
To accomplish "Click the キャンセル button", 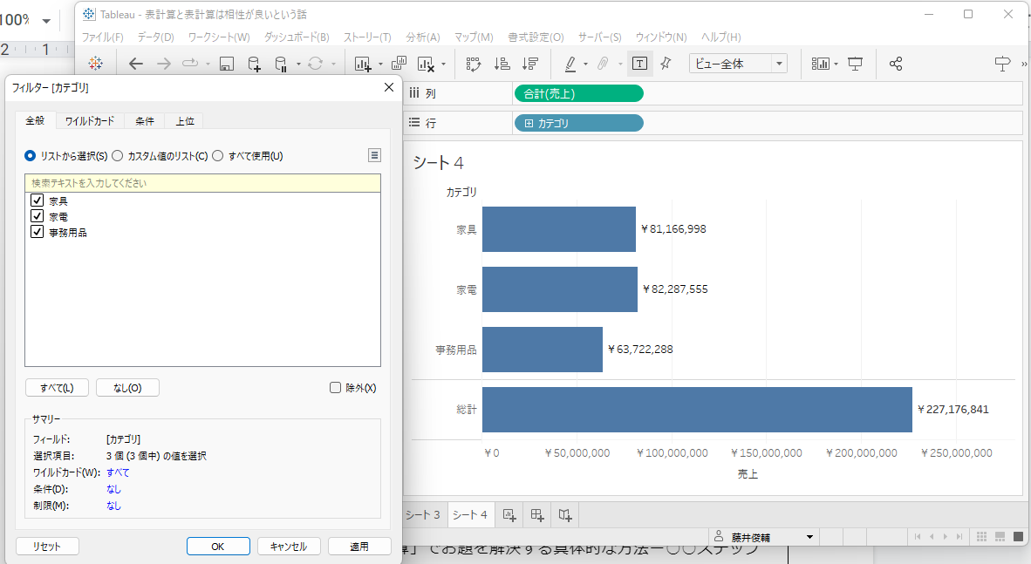I will [289, 547].
